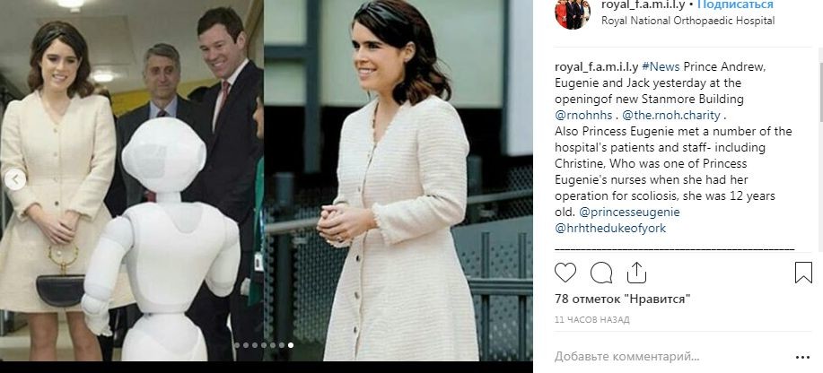Go to previous photo with left arrow
This screenshot has height=373, width=823.
15,180
